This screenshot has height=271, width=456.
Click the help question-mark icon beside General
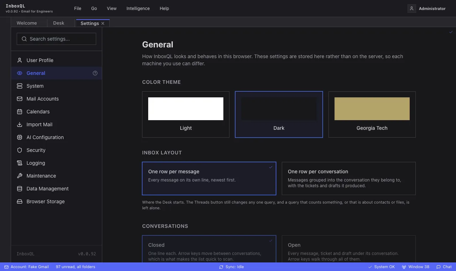click(x=95, y=73)
